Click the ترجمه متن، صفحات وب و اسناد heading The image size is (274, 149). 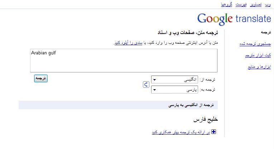[x=187, y=33]
